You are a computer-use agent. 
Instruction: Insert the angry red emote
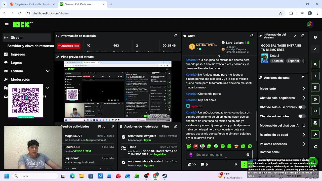tap(195, 146)
